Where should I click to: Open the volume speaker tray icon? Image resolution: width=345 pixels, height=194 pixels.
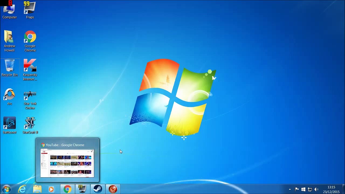point(316,189)
